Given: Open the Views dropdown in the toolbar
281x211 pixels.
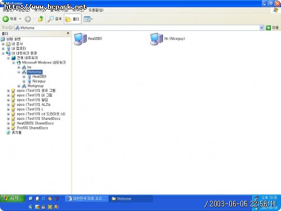Looking at the screenshot, I should tap(88, 19).
